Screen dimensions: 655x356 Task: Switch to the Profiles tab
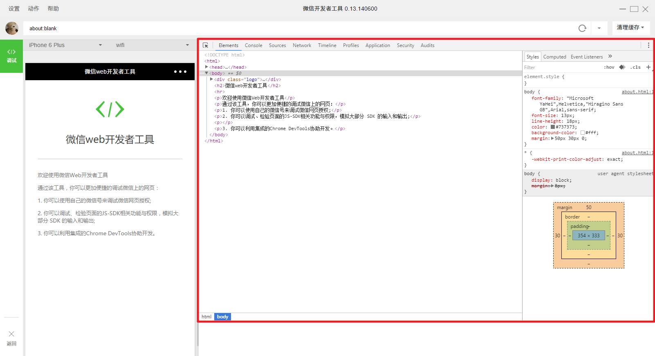tap(351, 45)
